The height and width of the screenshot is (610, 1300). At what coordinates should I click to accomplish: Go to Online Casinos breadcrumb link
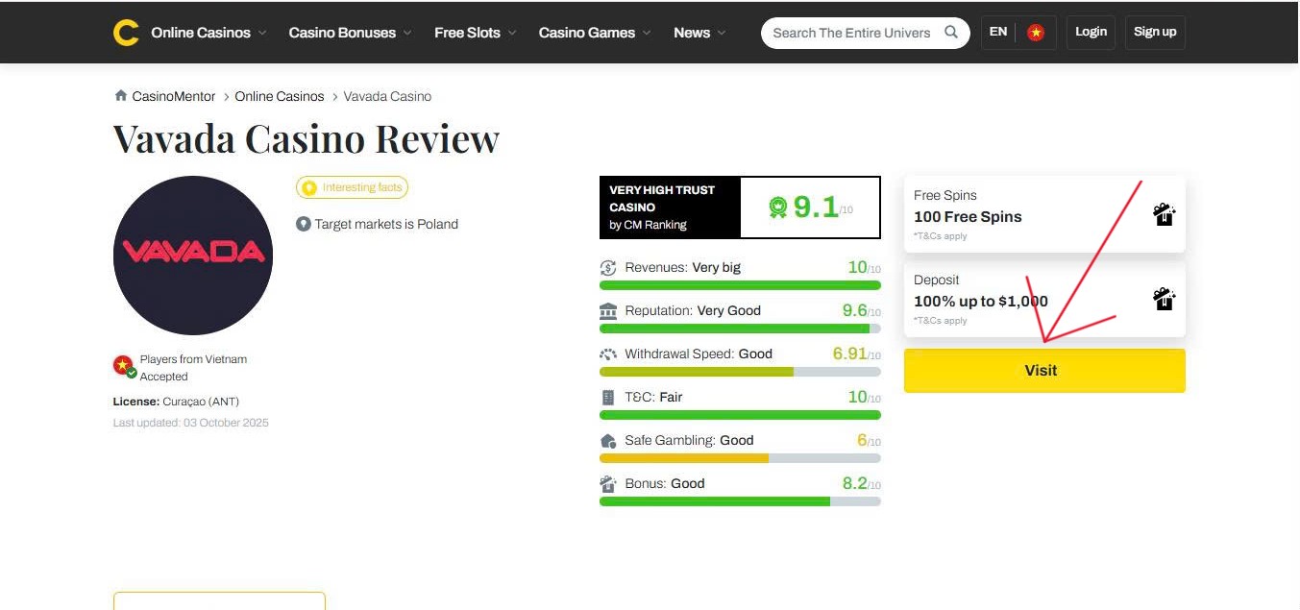point(280,96)
